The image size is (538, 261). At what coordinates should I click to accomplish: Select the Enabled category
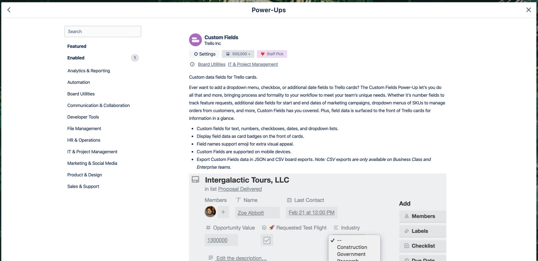pyautogui.click(x=76, y=58)
